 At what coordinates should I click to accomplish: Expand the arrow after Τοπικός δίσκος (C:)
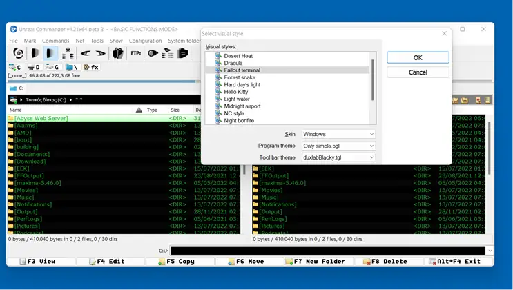tap(70, 100)
